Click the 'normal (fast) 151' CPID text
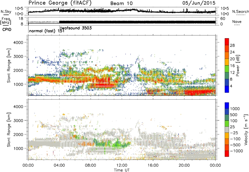This screenshot has width=249, height=172. 47,31
